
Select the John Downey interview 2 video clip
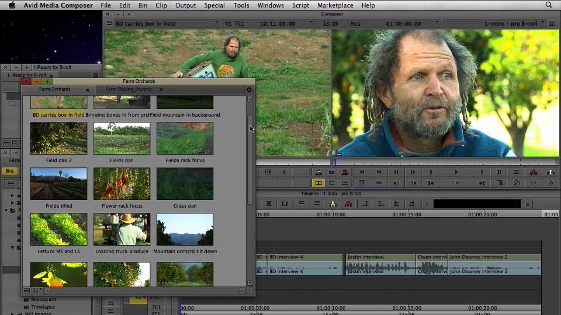[x=494, y=257]
